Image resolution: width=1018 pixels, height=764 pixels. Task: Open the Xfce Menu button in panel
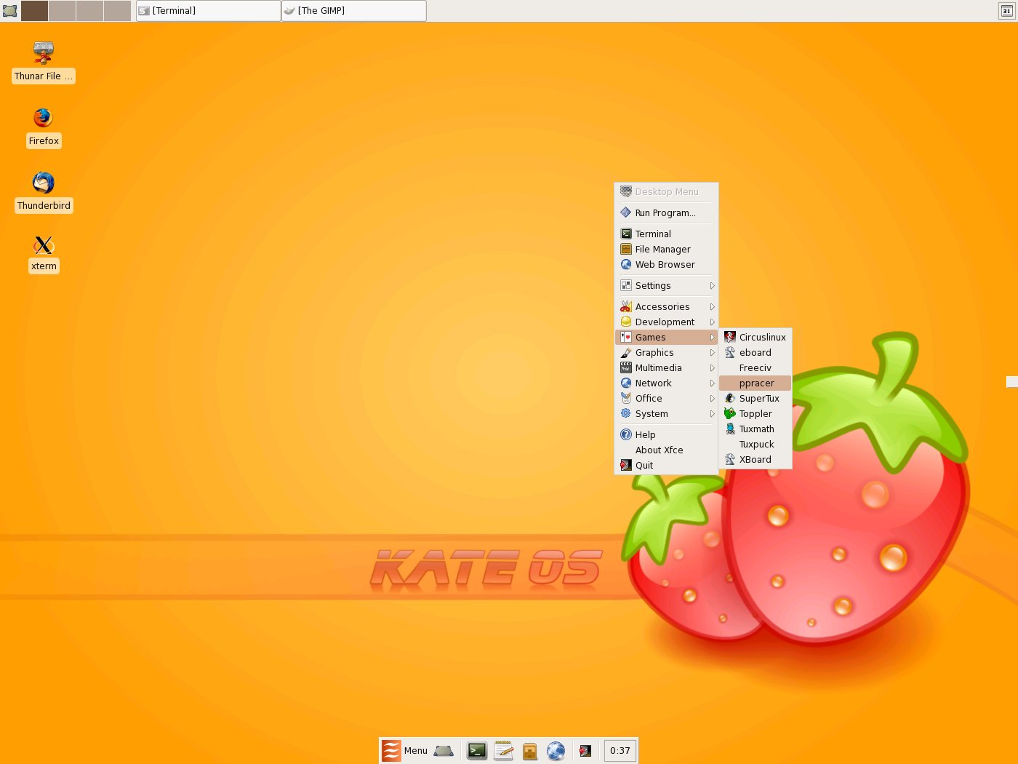coord(405,750)
